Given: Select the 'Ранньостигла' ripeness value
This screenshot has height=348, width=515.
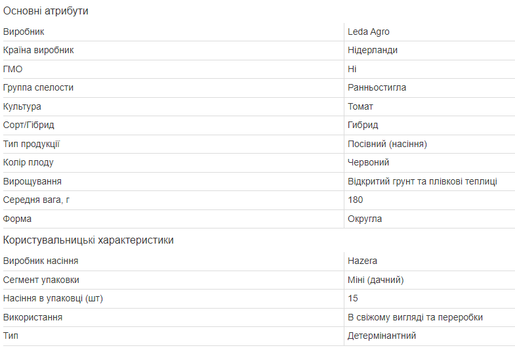Looking at the screenshot, I should pyautogui.click(x=377, y=88).
